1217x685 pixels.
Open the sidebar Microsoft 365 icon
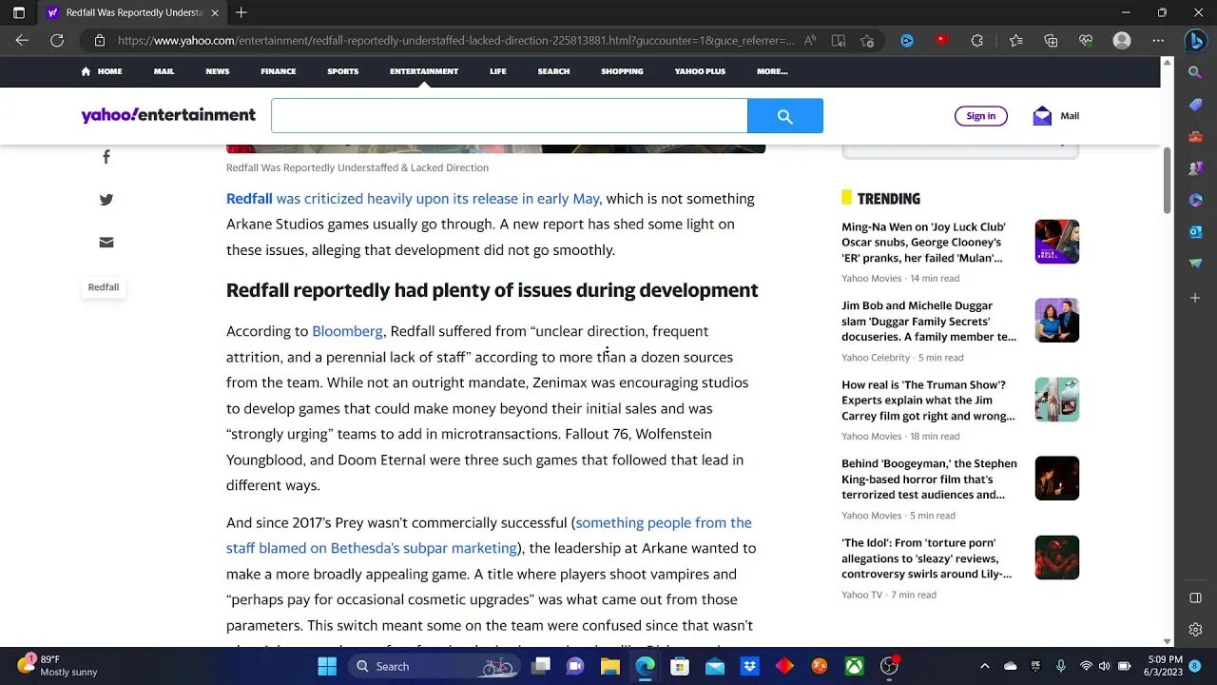tap(1195, 200)
